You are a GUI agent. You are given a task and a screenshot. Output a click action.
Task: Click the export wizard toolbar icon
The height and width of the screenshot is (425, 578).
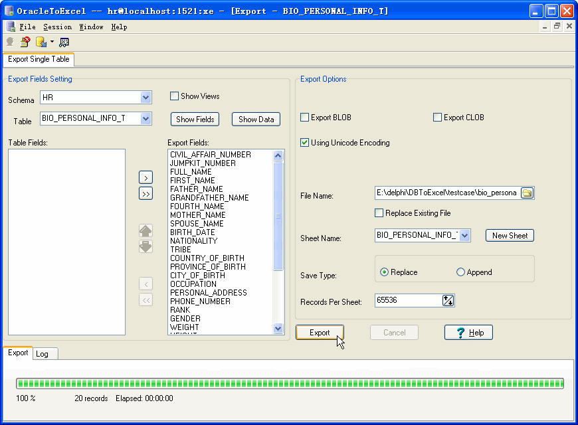[x=41, y=42]
